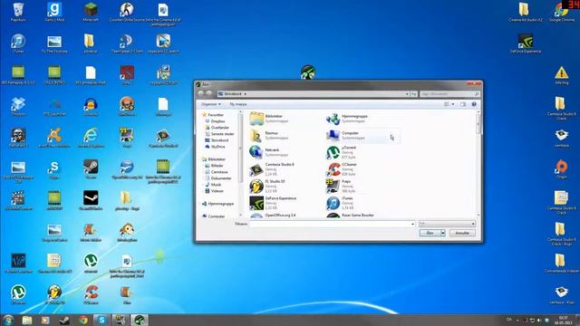Open File Explorer from the taskbar
Image resolution: width=580 pixels, height=326 pixels.
click(27, 320)
